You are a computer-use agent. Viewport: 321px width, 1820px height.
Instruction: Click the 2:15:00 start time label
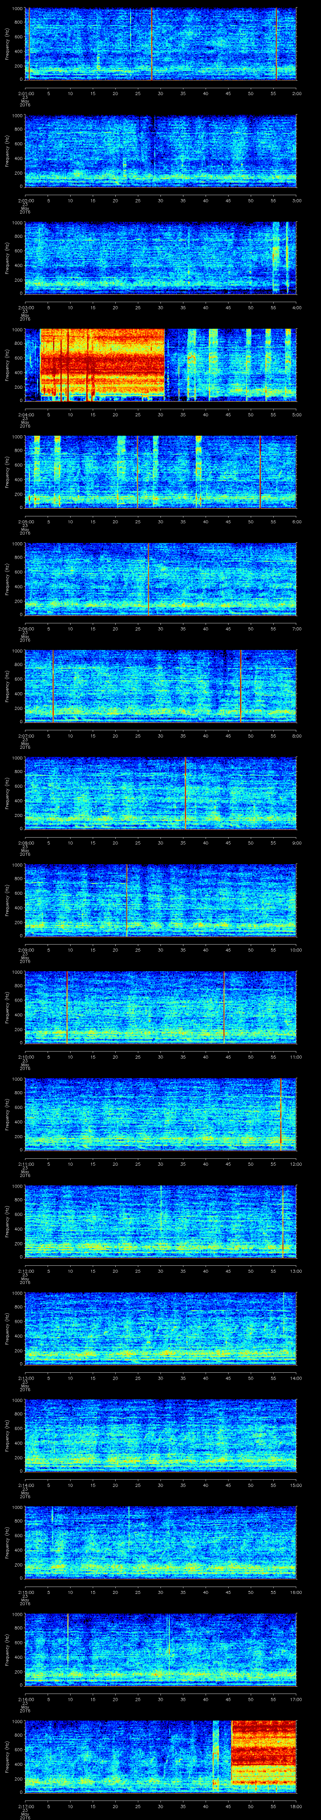[25, 1593]
